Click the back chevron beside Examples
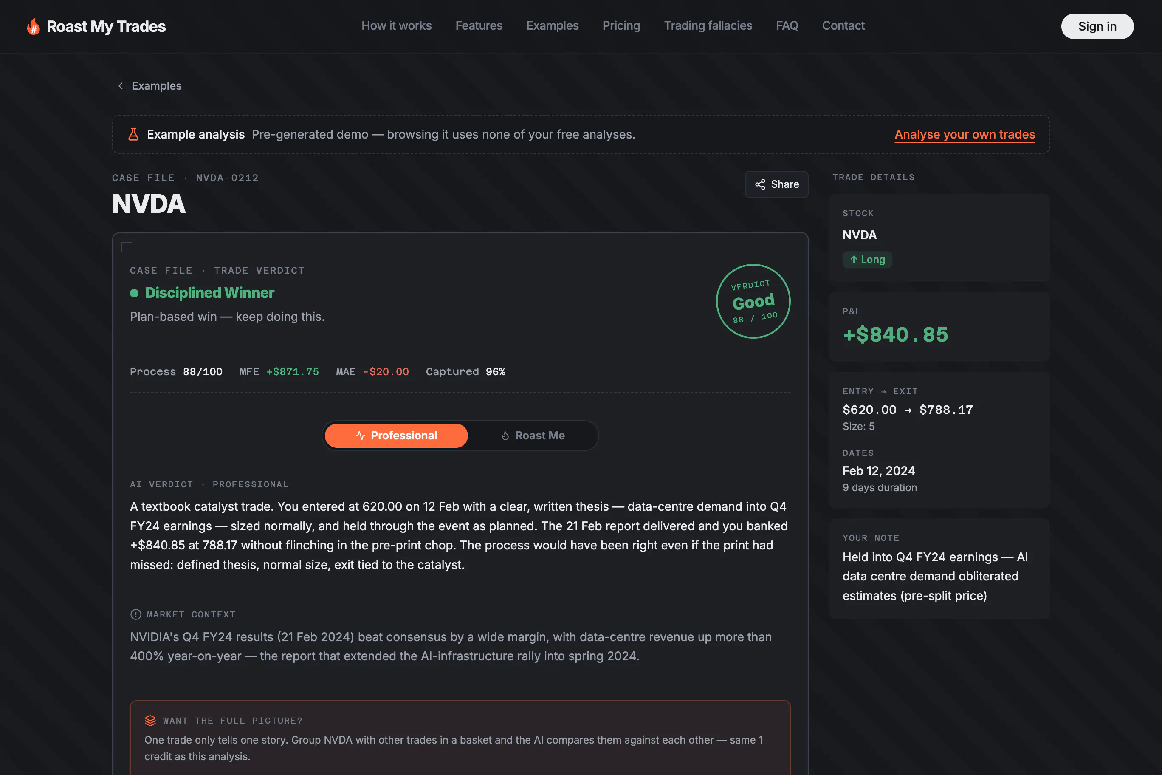Screen dimensions: 1162x775 click(121, 86)
